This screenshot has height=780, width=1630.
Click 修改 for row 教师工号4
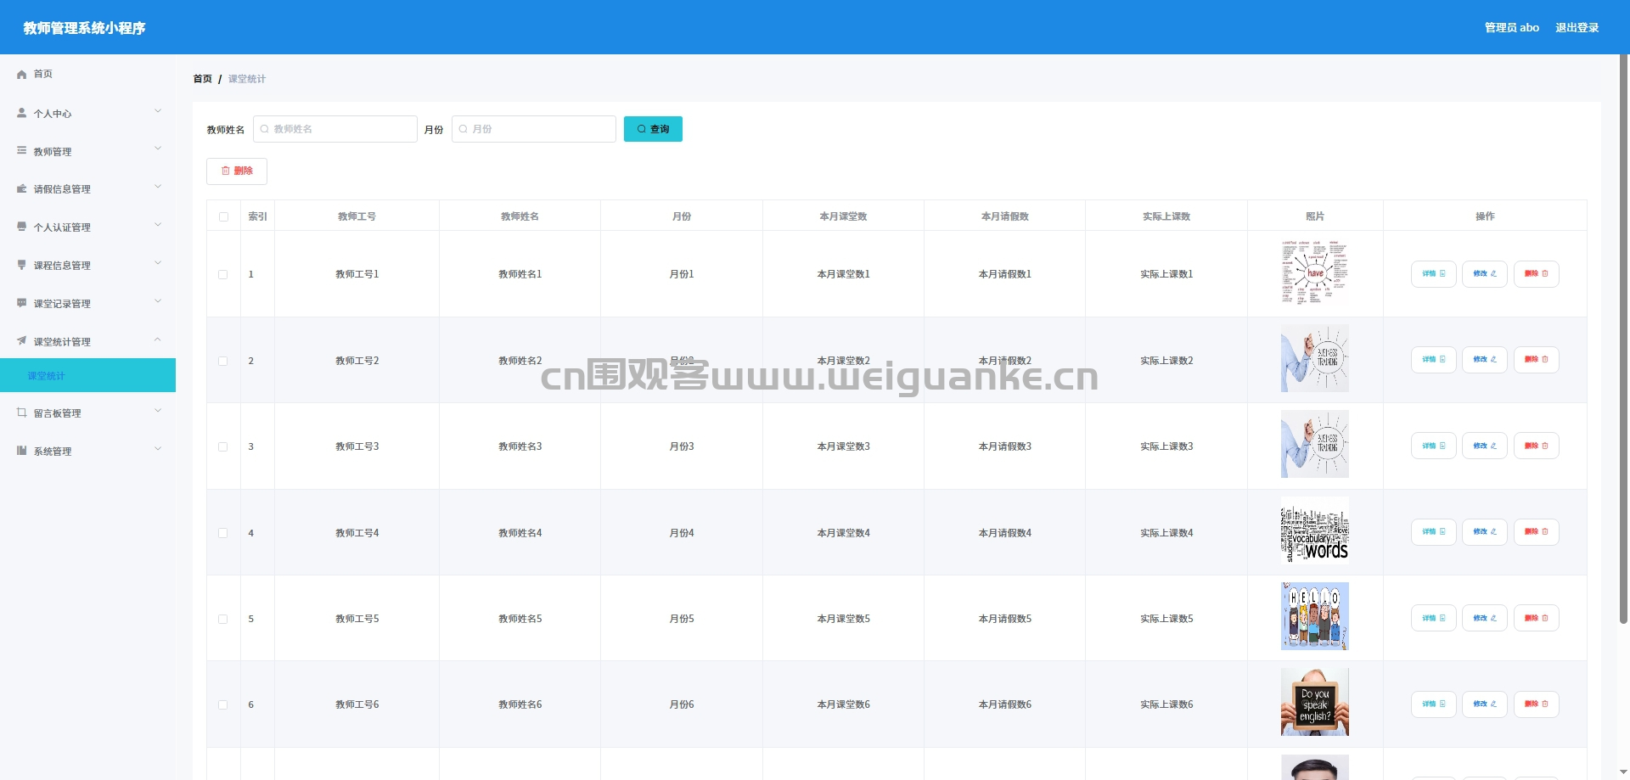[x=1485, y=532]
